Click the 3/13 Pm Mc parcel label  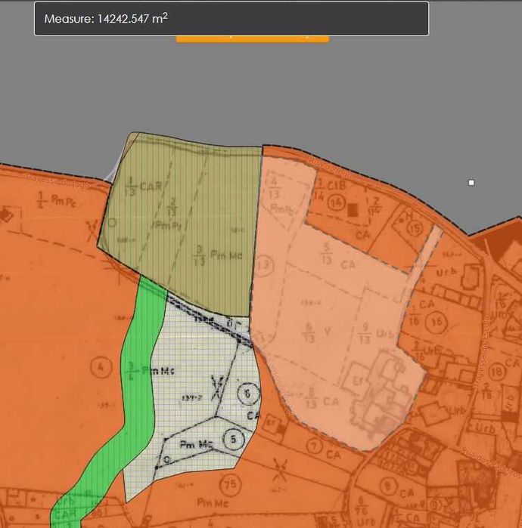coord(218,255)
